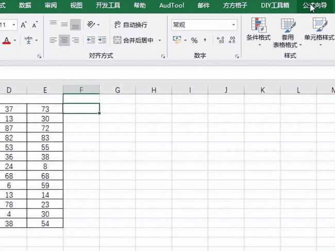The width and height of the screenshot is (335, 251).
Task: Open the phonetic guide dropdown arrow
Action: click(37, 40)
